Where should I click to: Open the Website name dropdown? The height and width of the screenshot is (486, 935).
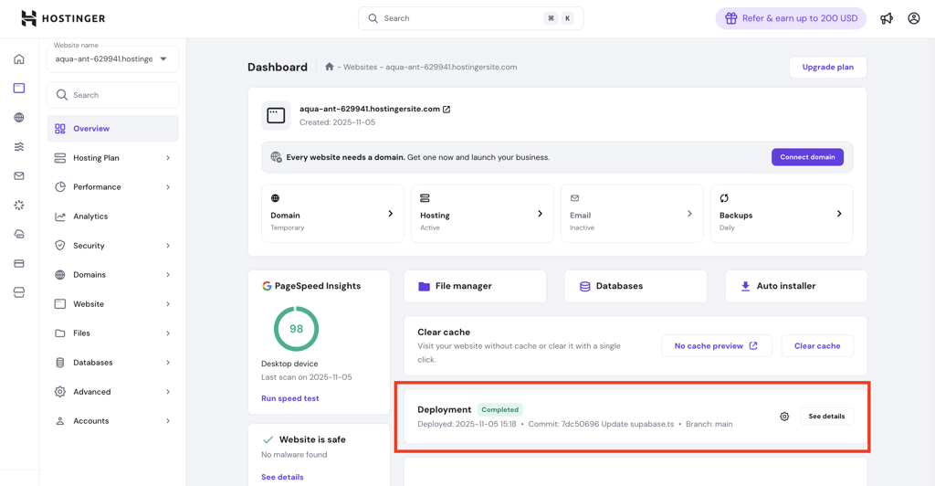112,59
